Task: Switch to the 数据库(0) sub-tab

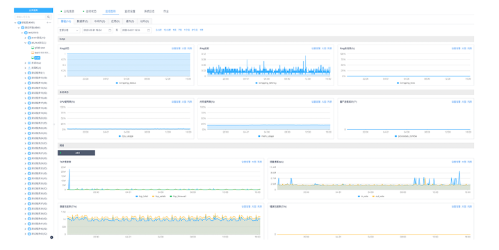Action: click(83, 22)
